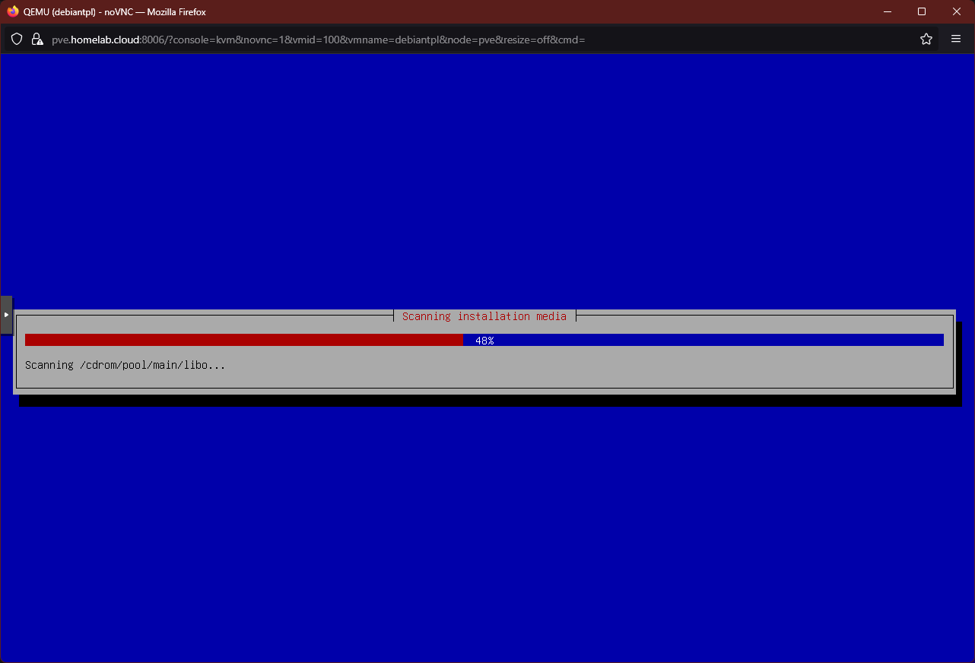Open site security info via padlock warning icon
This screenshot has height=663, width=975.
coord(37,39)
